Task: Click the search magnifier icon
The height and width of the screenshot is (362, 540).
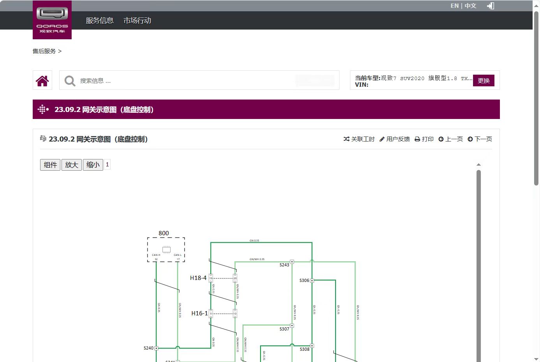Action: point(70,81)
